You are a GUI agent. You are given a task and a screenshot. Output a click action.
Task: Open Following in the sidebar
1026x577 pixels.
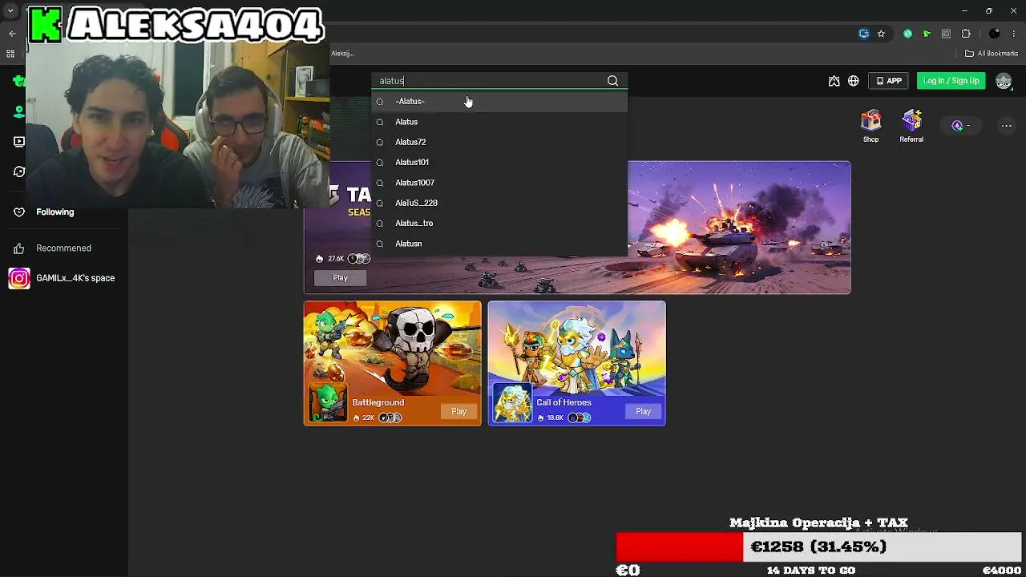(x=55, y=212)
